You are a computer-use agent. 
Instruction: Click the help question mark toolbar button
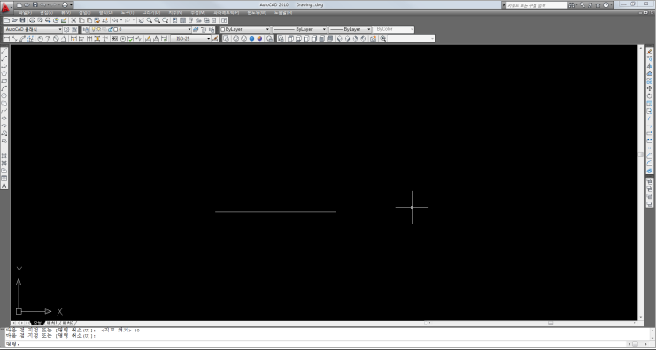coord(224,20)
